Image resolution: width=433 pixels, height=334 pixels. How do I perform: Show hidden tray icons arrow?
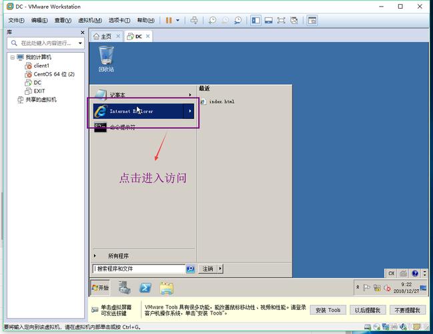[358, 287]
